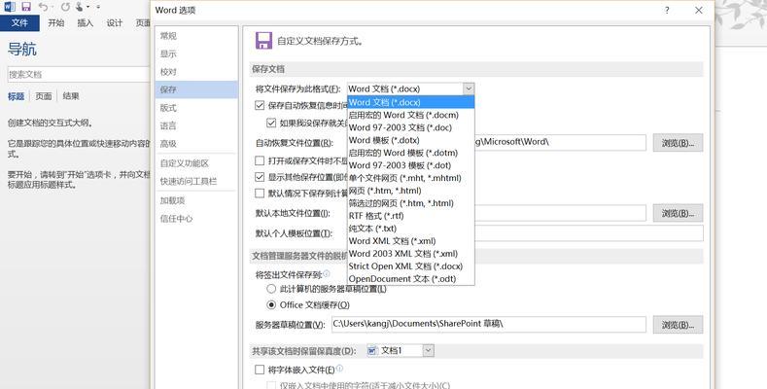Open the 高级 options category
The height and width of the screenshot is (389, 767).
[x=196, y=144]
